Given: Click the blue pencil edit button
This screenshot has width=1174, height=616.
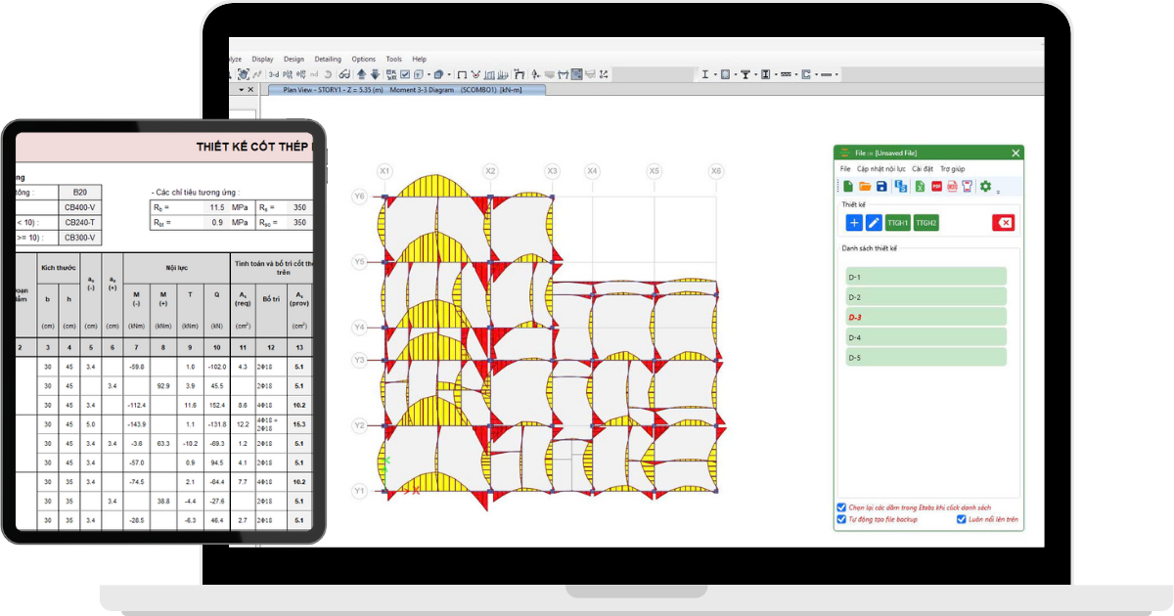Looking at the screenshot, I should 874,223.
